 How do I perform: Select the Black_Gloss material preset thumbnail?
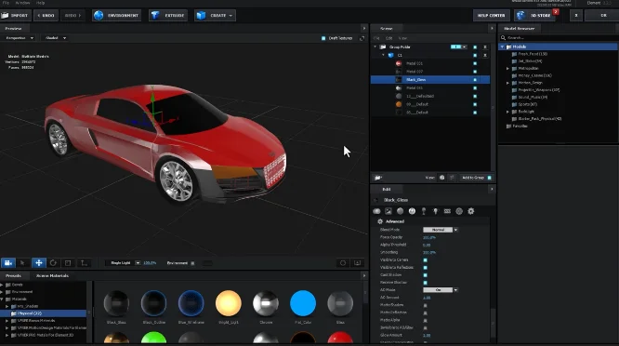pyautogui.click(x=116, y=303)
